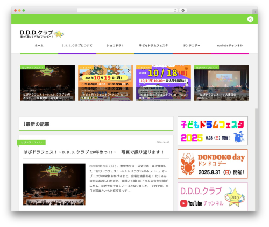Viewport: 269px width, 227px height.
Task: Open the ショコドラ！ menu item
Action: 115,46
